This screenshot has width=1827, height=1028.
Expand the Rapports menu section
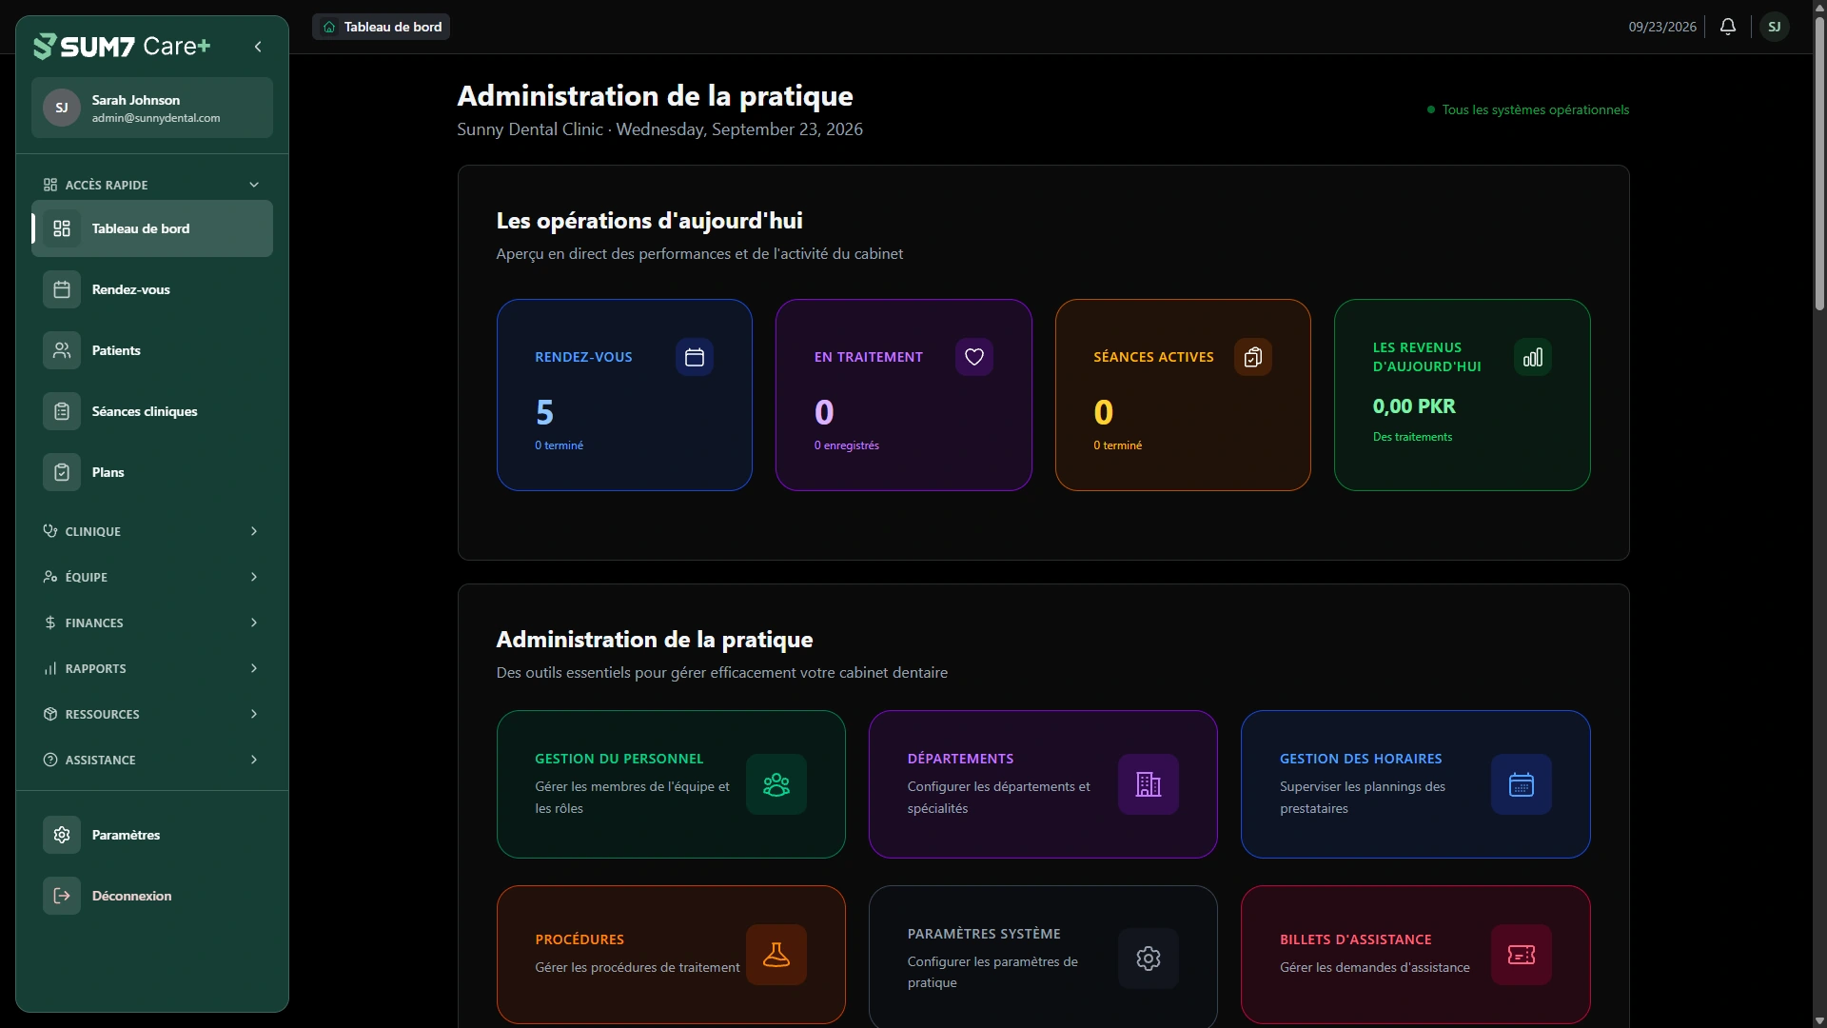(152, 668)
